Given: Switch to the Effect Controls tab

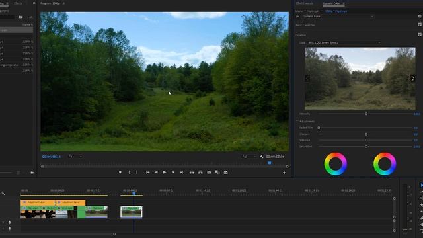Looking at the screenshot, I should pos(305,3).
